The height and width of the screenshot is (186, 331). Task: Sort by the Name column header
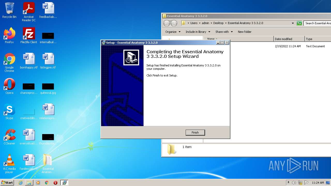click(x=238, y=39)
